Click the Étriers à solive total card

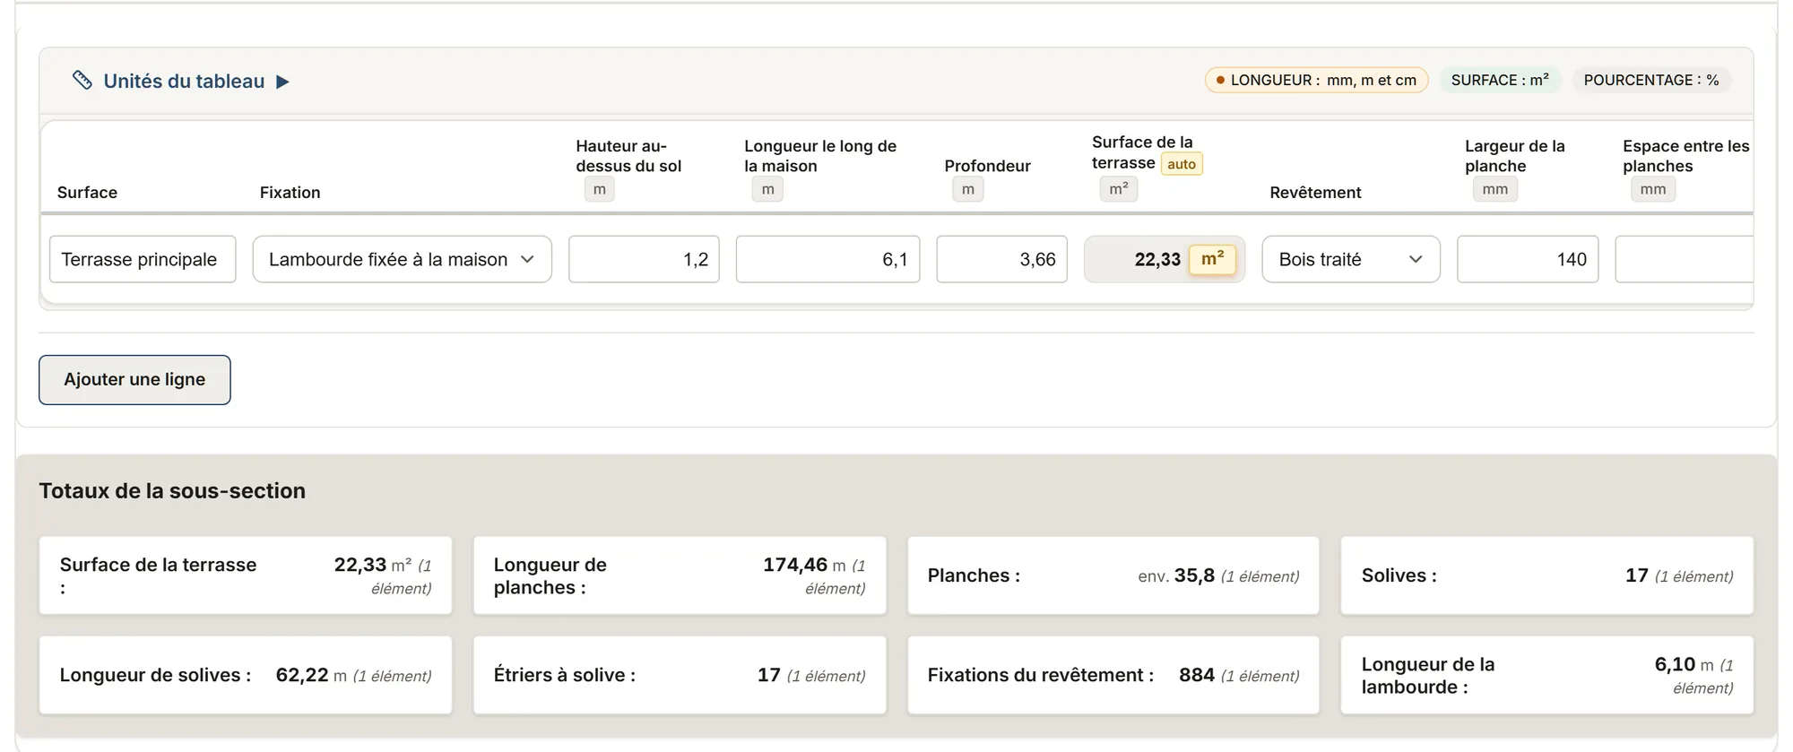(680, 675)
